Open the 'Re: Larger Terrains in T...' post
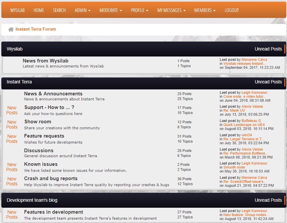Viewport: 287px width, 223px height. [244, 139]
